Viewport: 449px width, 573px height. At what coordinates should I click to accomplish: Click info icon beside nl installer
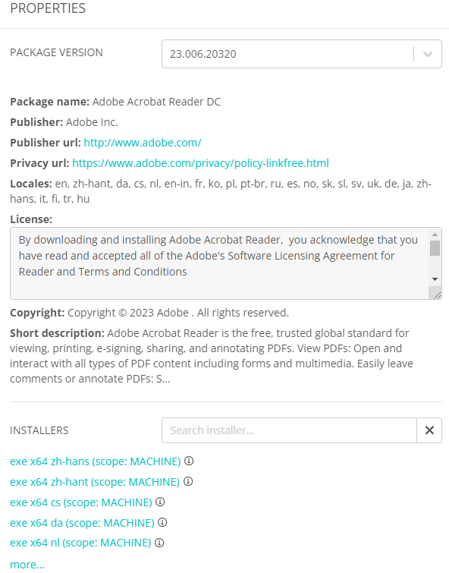point(159,543)
